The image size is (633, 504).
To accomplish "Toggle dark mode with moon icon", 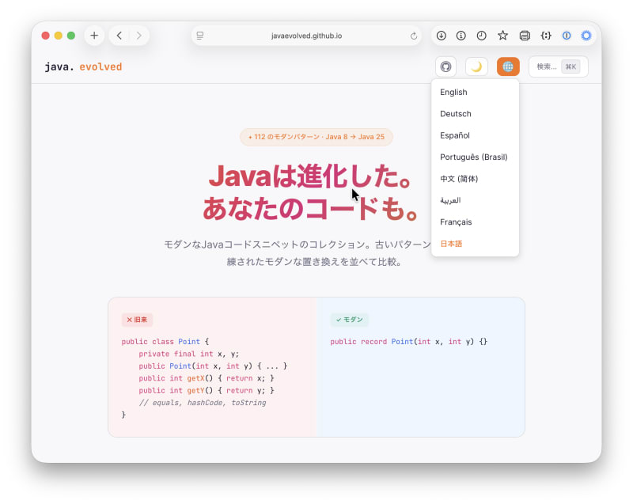I will click(x=476, y=66).
